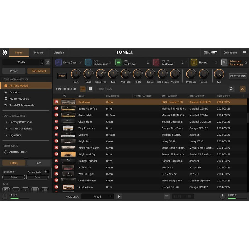Open the Wood audio demo dropdown
This screenshot has height=249, width=249.
tap(97, 196)
